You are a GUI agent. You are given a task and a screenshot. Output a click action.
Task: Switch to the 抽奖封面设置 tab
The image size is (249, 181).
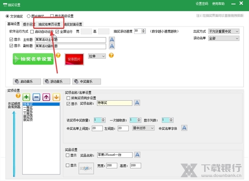tap(73, 24)
